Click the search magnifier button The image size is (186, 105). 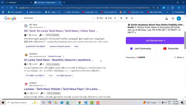pos(132,18)
